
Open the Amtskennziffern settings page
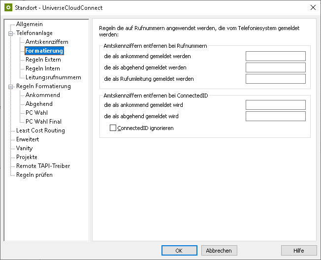tap(47, 42)
